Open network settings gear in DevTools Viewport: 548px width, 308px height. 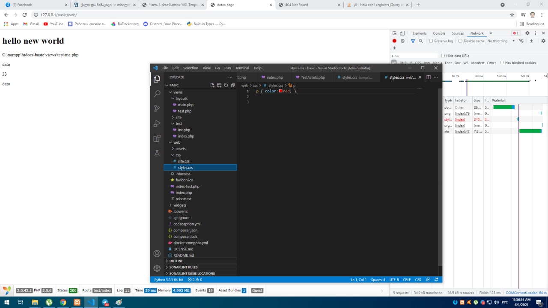click(x=543, y=41)
